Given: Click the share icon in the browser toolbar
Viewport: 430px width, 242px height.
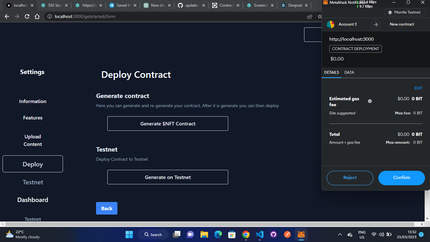Looking at the screenshot, I should pos(310,16).
